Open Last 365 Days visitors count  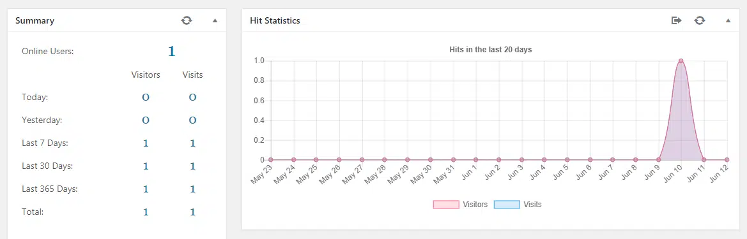(x=146, y=189)
